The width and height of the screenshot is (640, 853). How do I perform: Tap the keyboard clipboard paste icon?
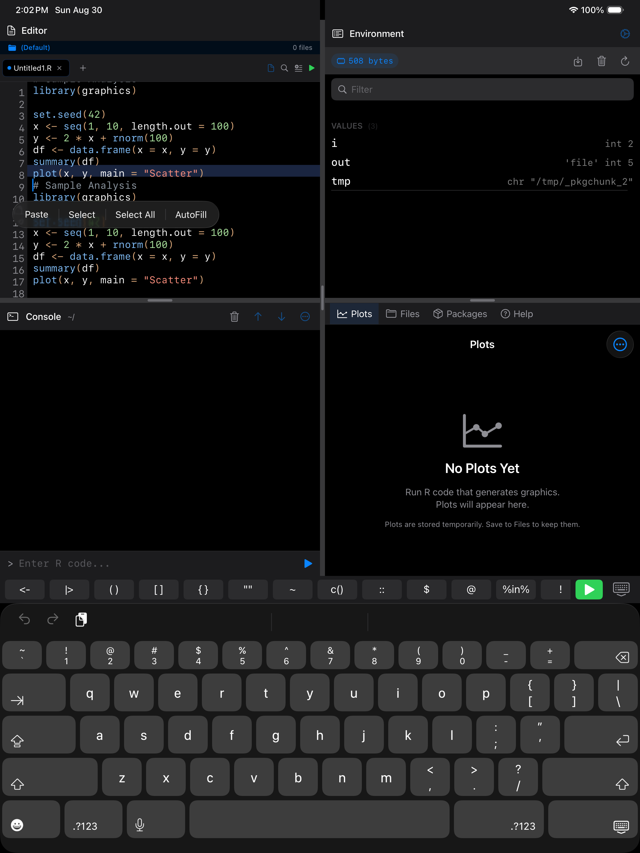[81, 619]
